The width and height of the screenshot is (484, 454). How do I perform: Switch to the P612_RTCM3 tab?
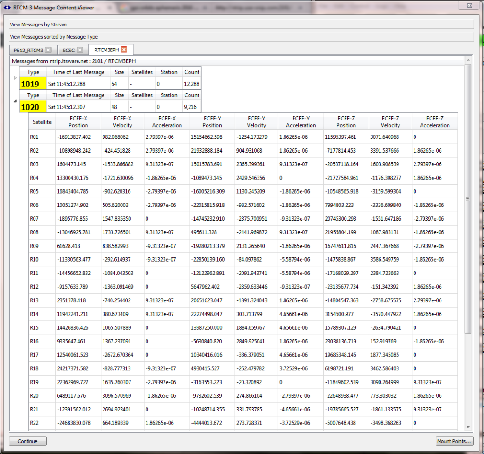coord(28,50)
